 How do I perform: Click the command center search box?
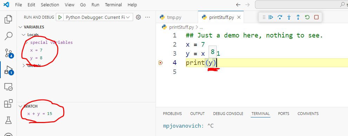point(301,5)
